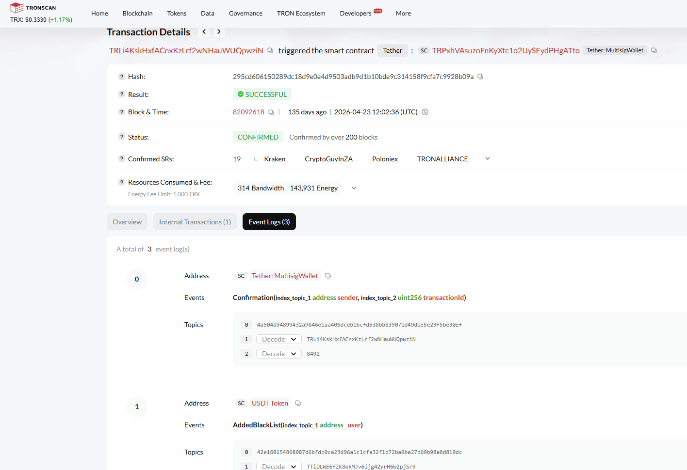Click topic 0 hash starting 4a504a94899432a
Image resolution: width=687 pixels, height=470 pixels.
(x=360, y=325)
